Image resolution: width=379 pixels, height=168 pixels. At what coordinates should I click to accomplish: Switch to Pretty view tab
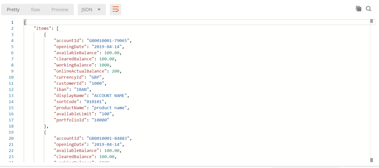[x=13, y=10]
